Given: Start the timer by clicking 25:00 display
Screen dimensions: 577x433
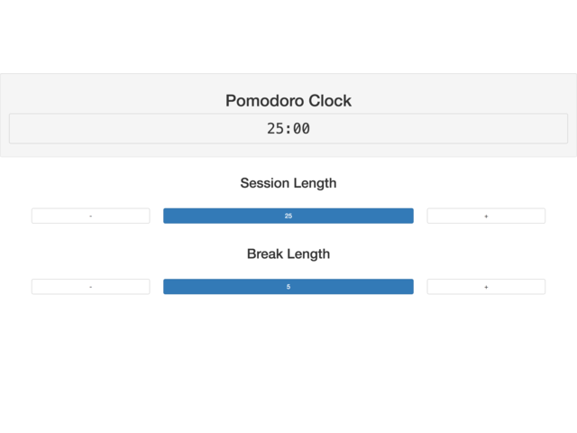Looking at the screenshot, I should click(288, 129).
